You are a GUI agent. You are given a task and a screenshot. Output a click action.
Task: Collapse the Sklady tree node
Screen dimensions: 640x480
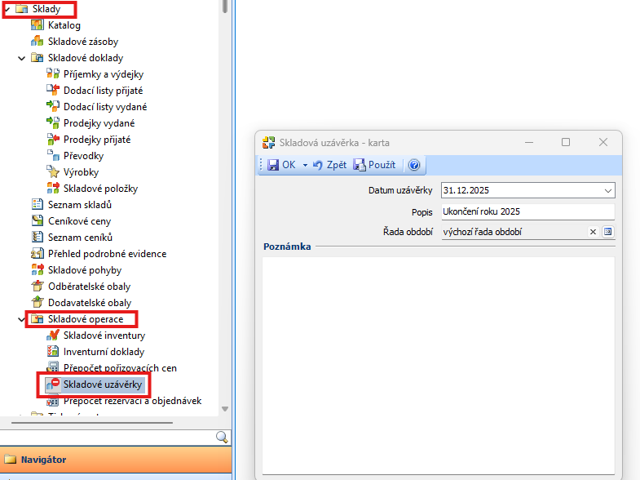coord(7,9)
